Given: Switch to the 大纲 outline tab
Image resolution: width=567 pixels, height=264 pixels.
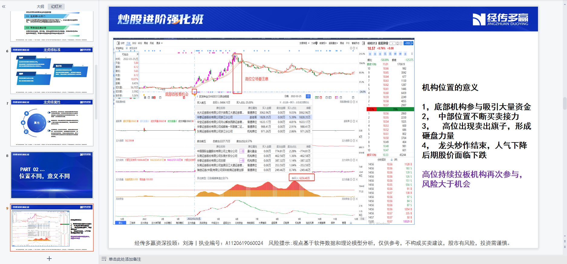Looking at the screenshot, I should [x=41, y=6].
